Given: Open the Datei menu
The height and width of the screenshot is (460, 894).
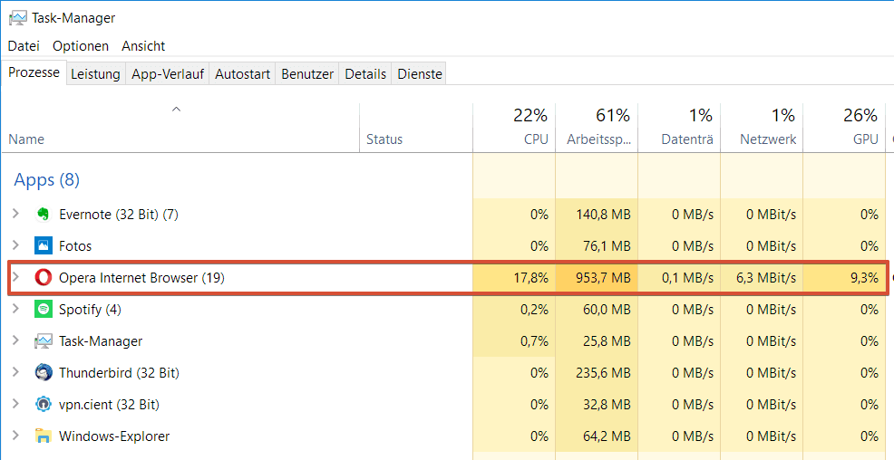Looking at the screenshot, I should [x=24, y=46].
